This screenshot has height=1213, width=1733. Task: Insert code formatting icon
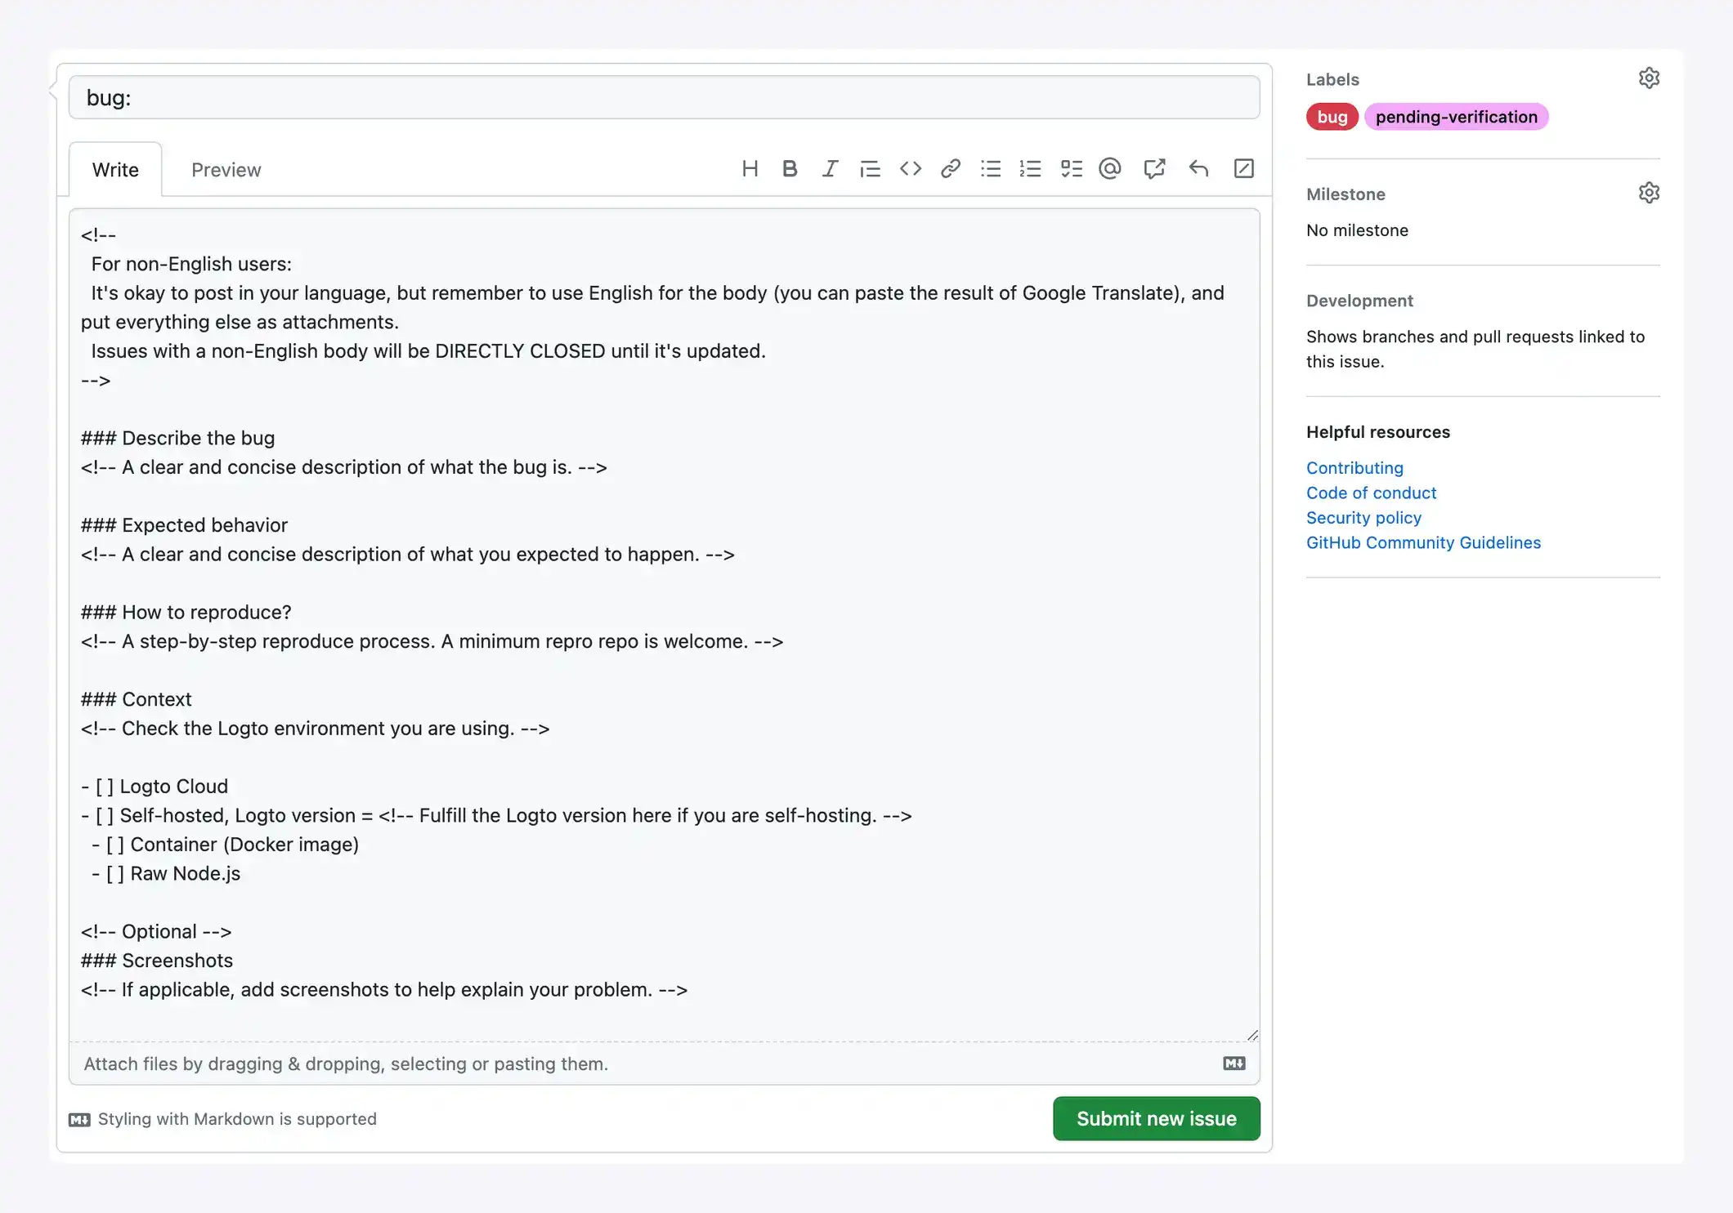pos(910,169)
